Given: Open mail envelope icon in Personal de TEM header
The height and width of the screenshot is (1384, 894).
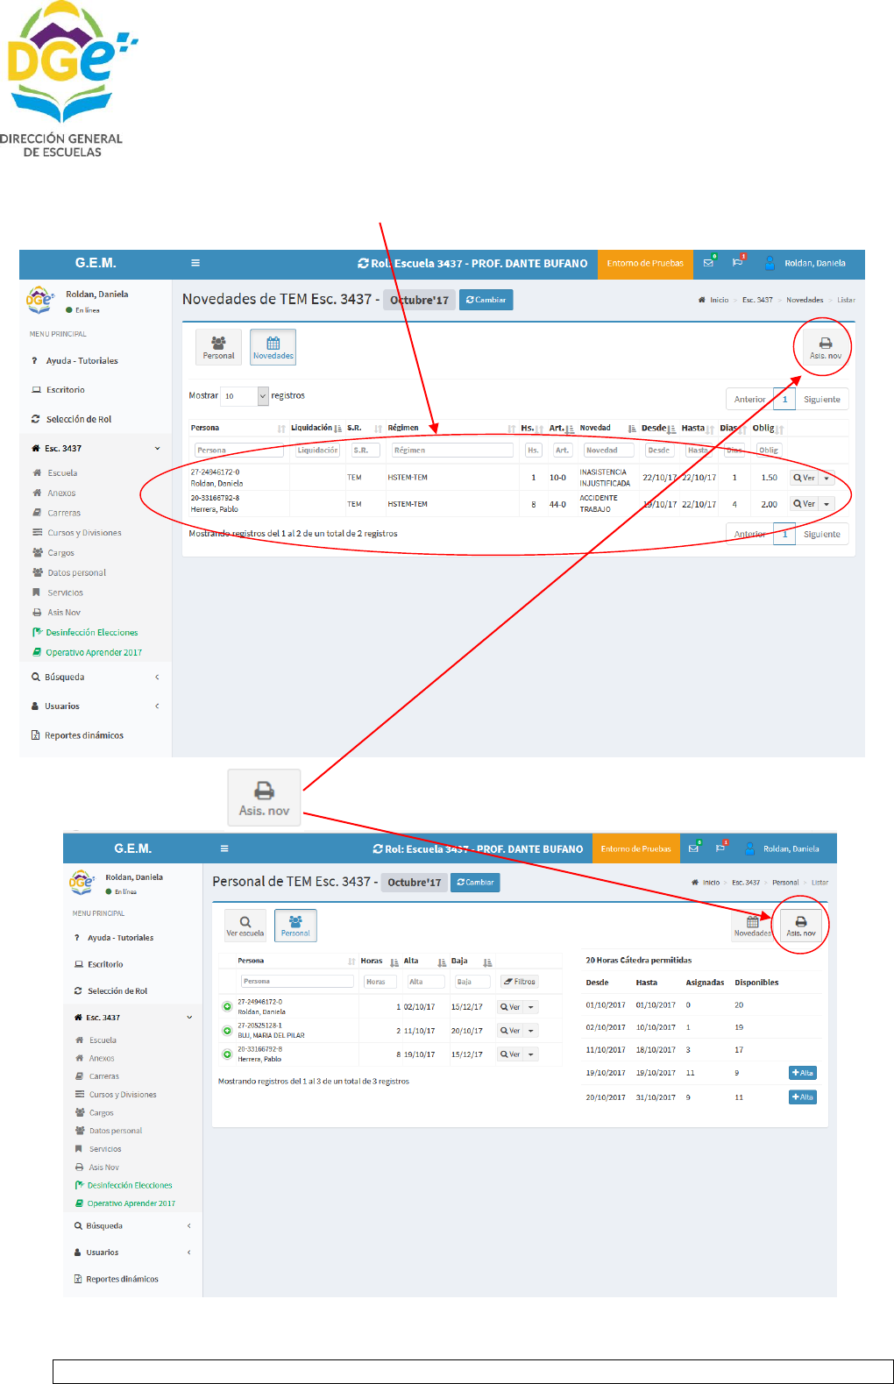Looking at the screenshot, I should (694, 848).
